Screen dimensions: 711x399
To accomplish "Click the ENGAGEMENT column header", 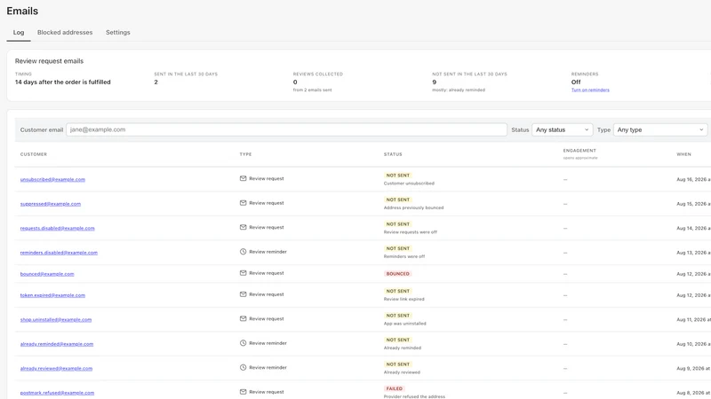I will coord(579,151).
